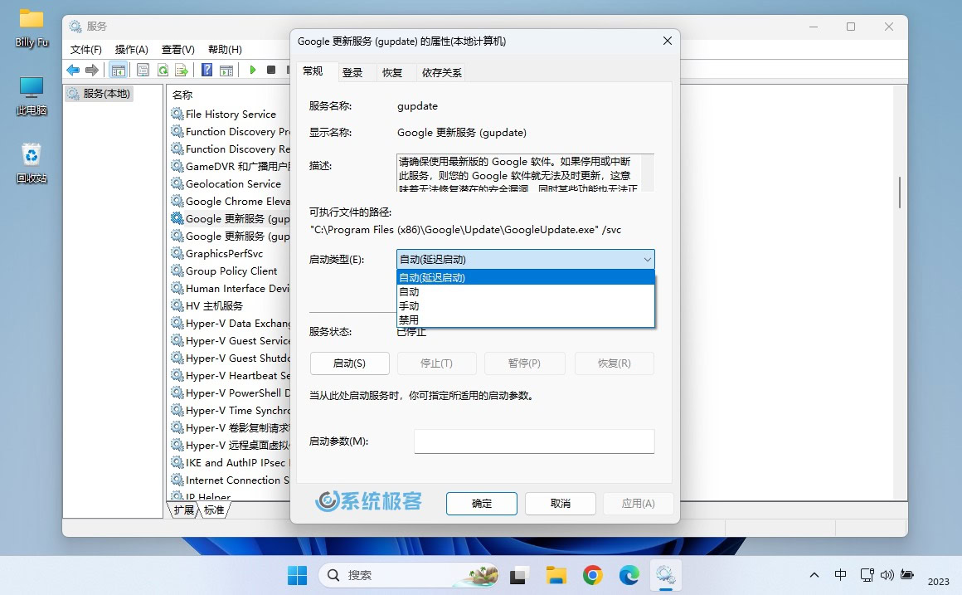
Task: Collapse the 启动类型 combo box arrow
Action: pyautogui.click(x=647, y=260)
